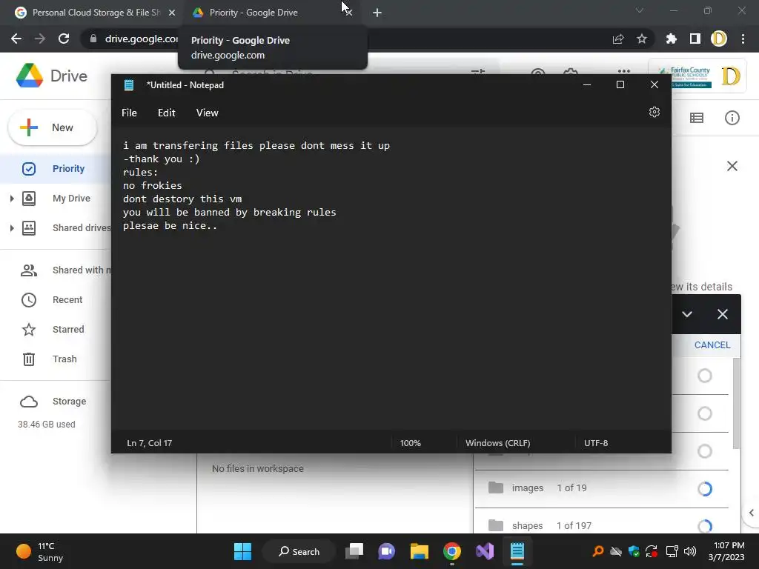Open Notepad File menu

coord(129,113)
